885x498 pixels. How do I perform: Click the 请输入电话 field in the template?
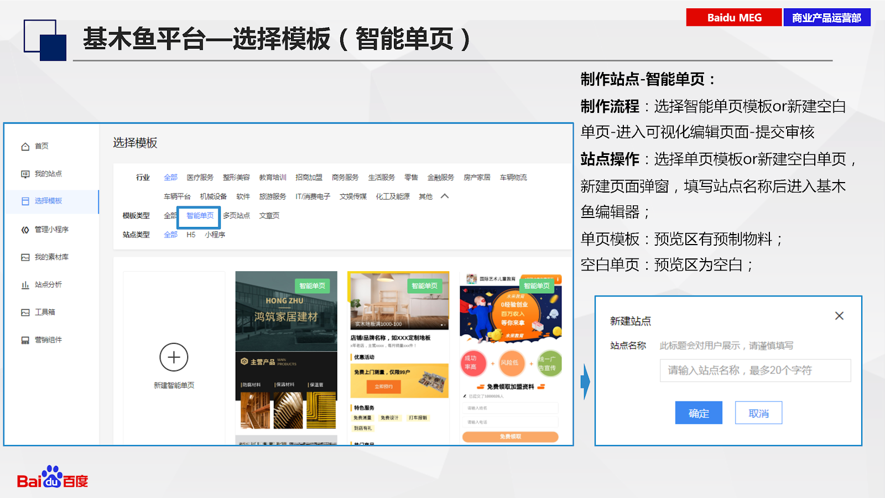pos(511,422)
